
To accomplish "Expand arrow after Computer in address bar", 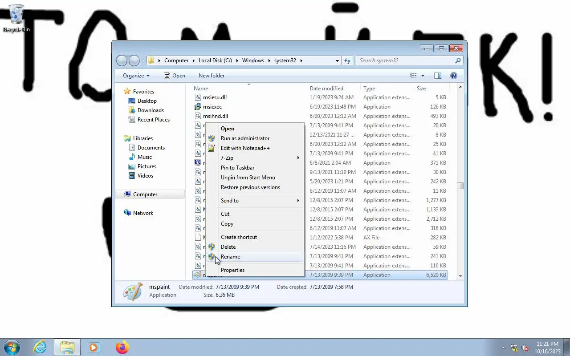I will pos(193,61).
